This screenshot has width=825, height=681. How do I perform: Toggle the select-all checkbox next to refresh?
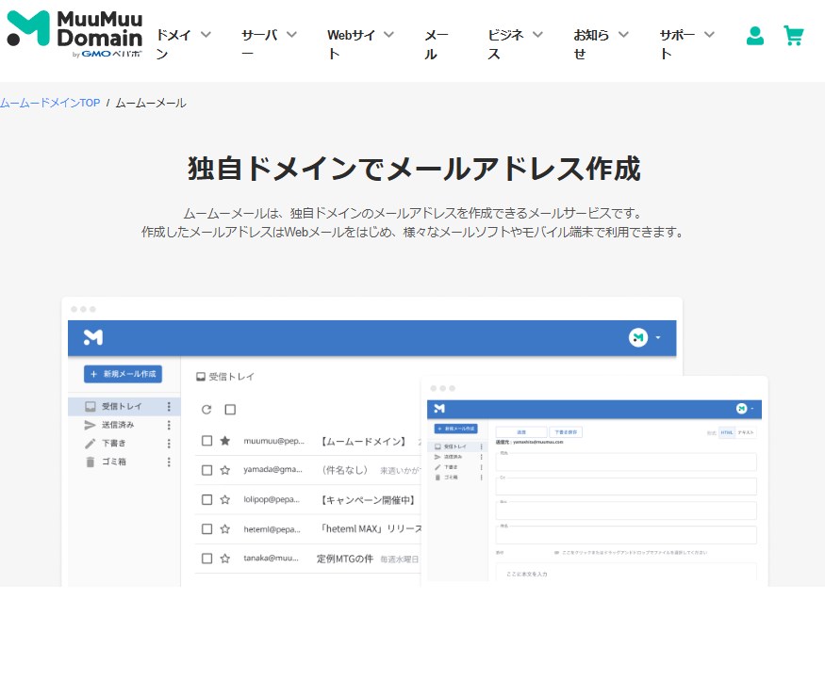tap(230, 410)
